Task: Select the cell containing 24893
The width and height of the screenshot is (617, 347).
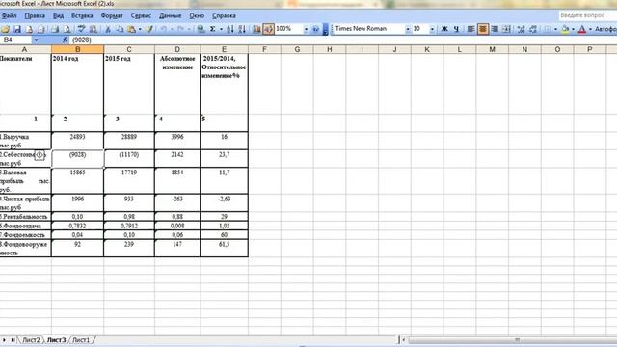Action: 77,141
